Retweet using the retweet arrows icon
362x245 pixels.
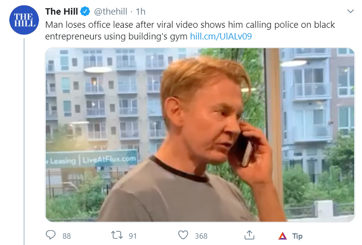pyautogui.click(x=116, y=235)
